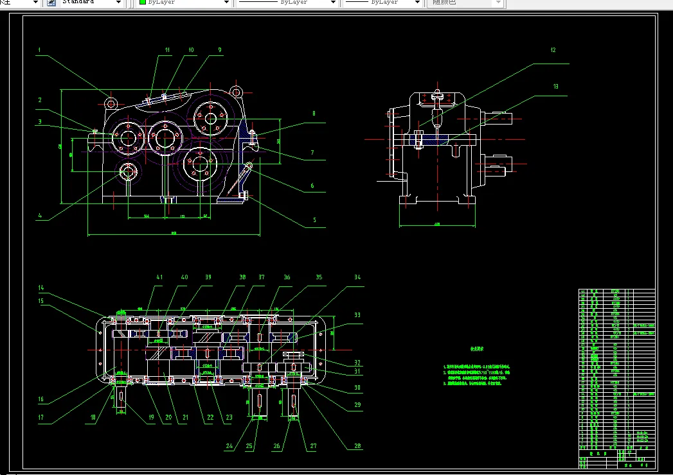Select part balloon label 12
Image resolution: width=673 pixels, height=475 pixels.
tap(553, 49)
